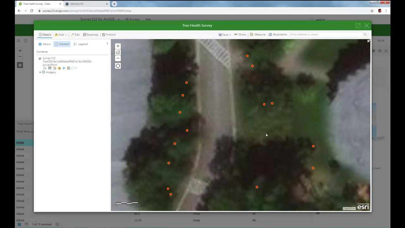Open My Surveys in background page
The image size is (405, 228).
[132, 19]
